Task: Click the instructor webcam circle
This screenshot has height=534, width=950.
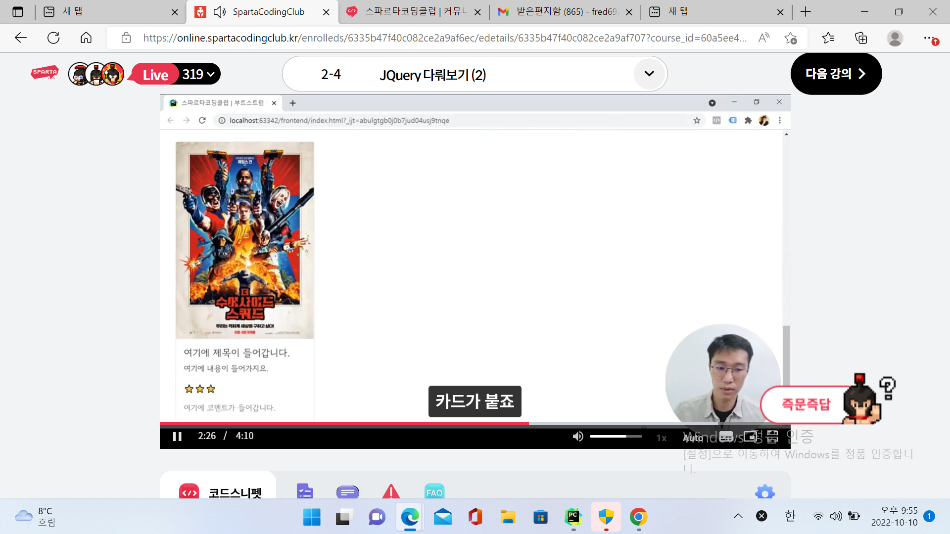Action: [x=722, y=374]
